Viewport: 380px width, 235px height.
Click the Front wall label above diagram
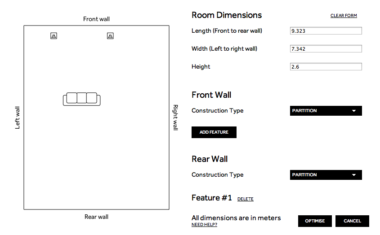[x=96, y=19]
